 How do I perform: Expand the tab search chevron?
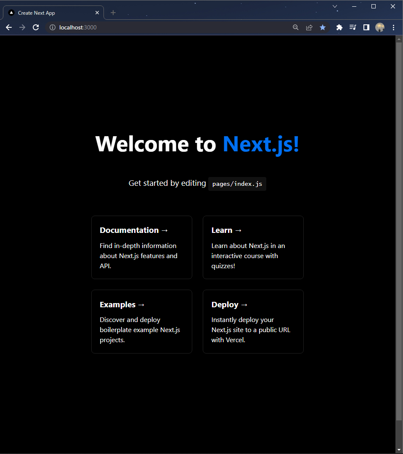[335, 6]
